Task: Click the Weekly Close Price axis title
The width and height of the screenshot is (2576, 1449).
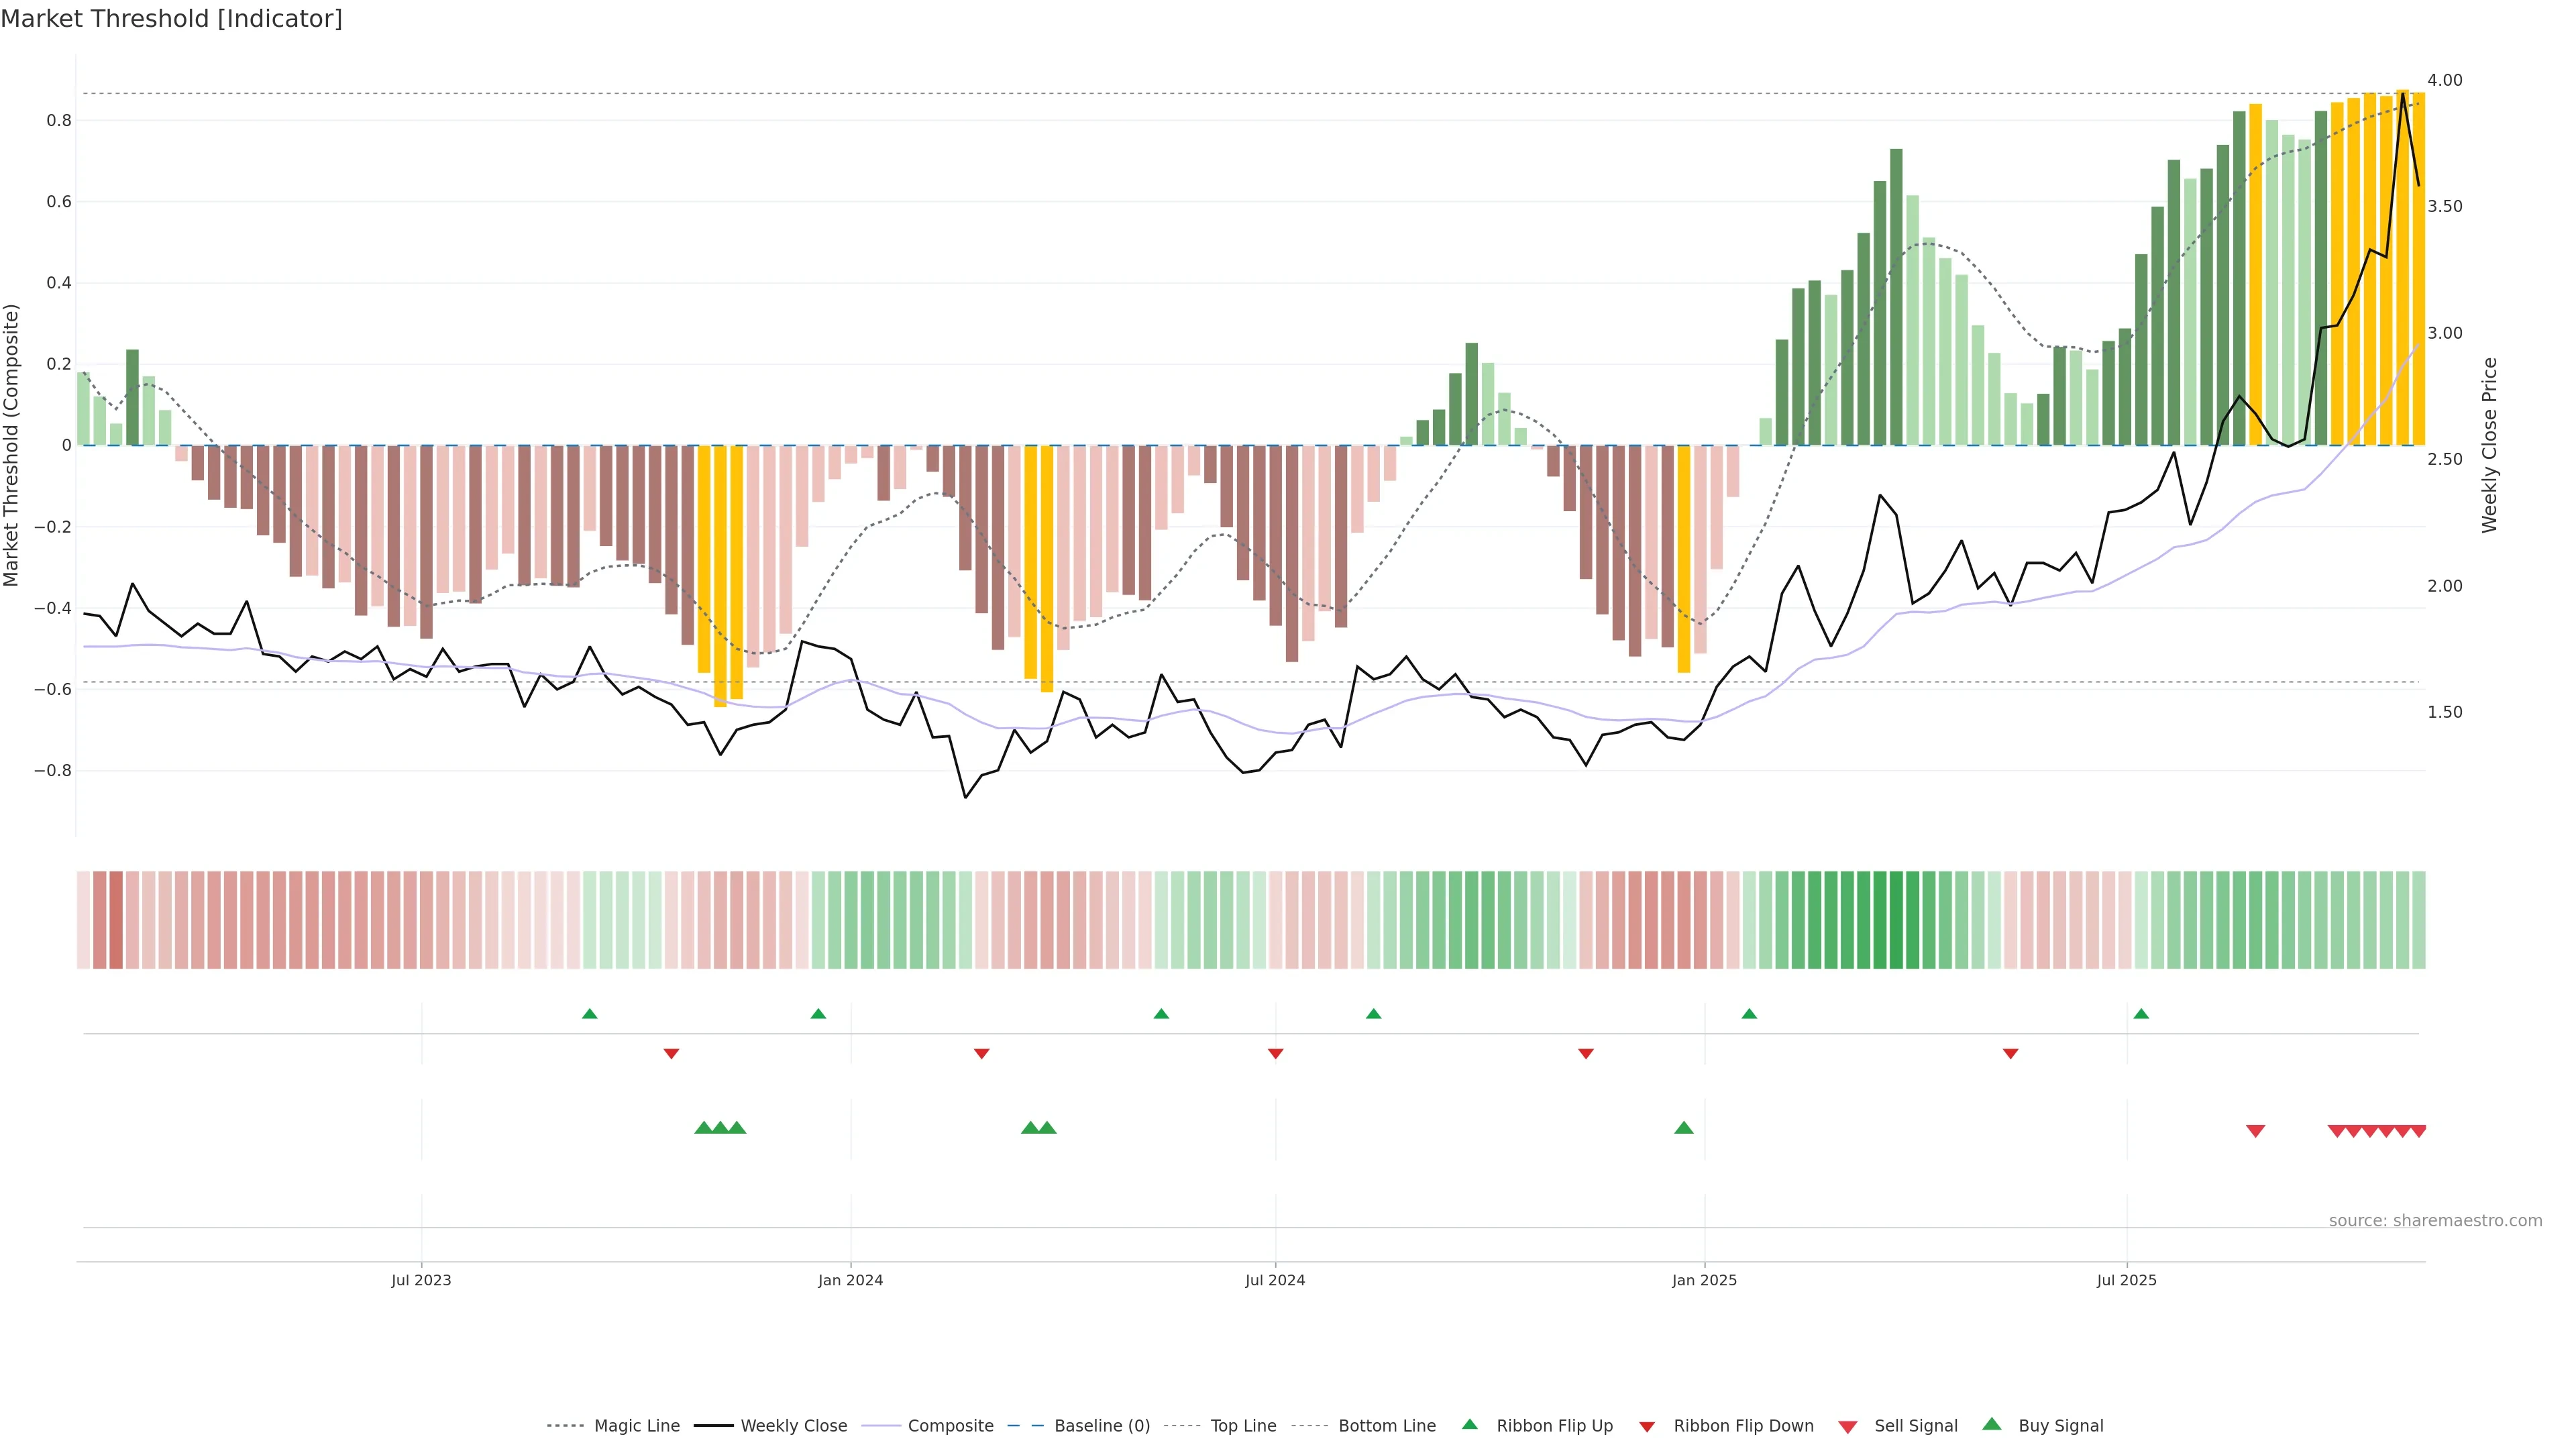Action: (x=2489, y=445)
